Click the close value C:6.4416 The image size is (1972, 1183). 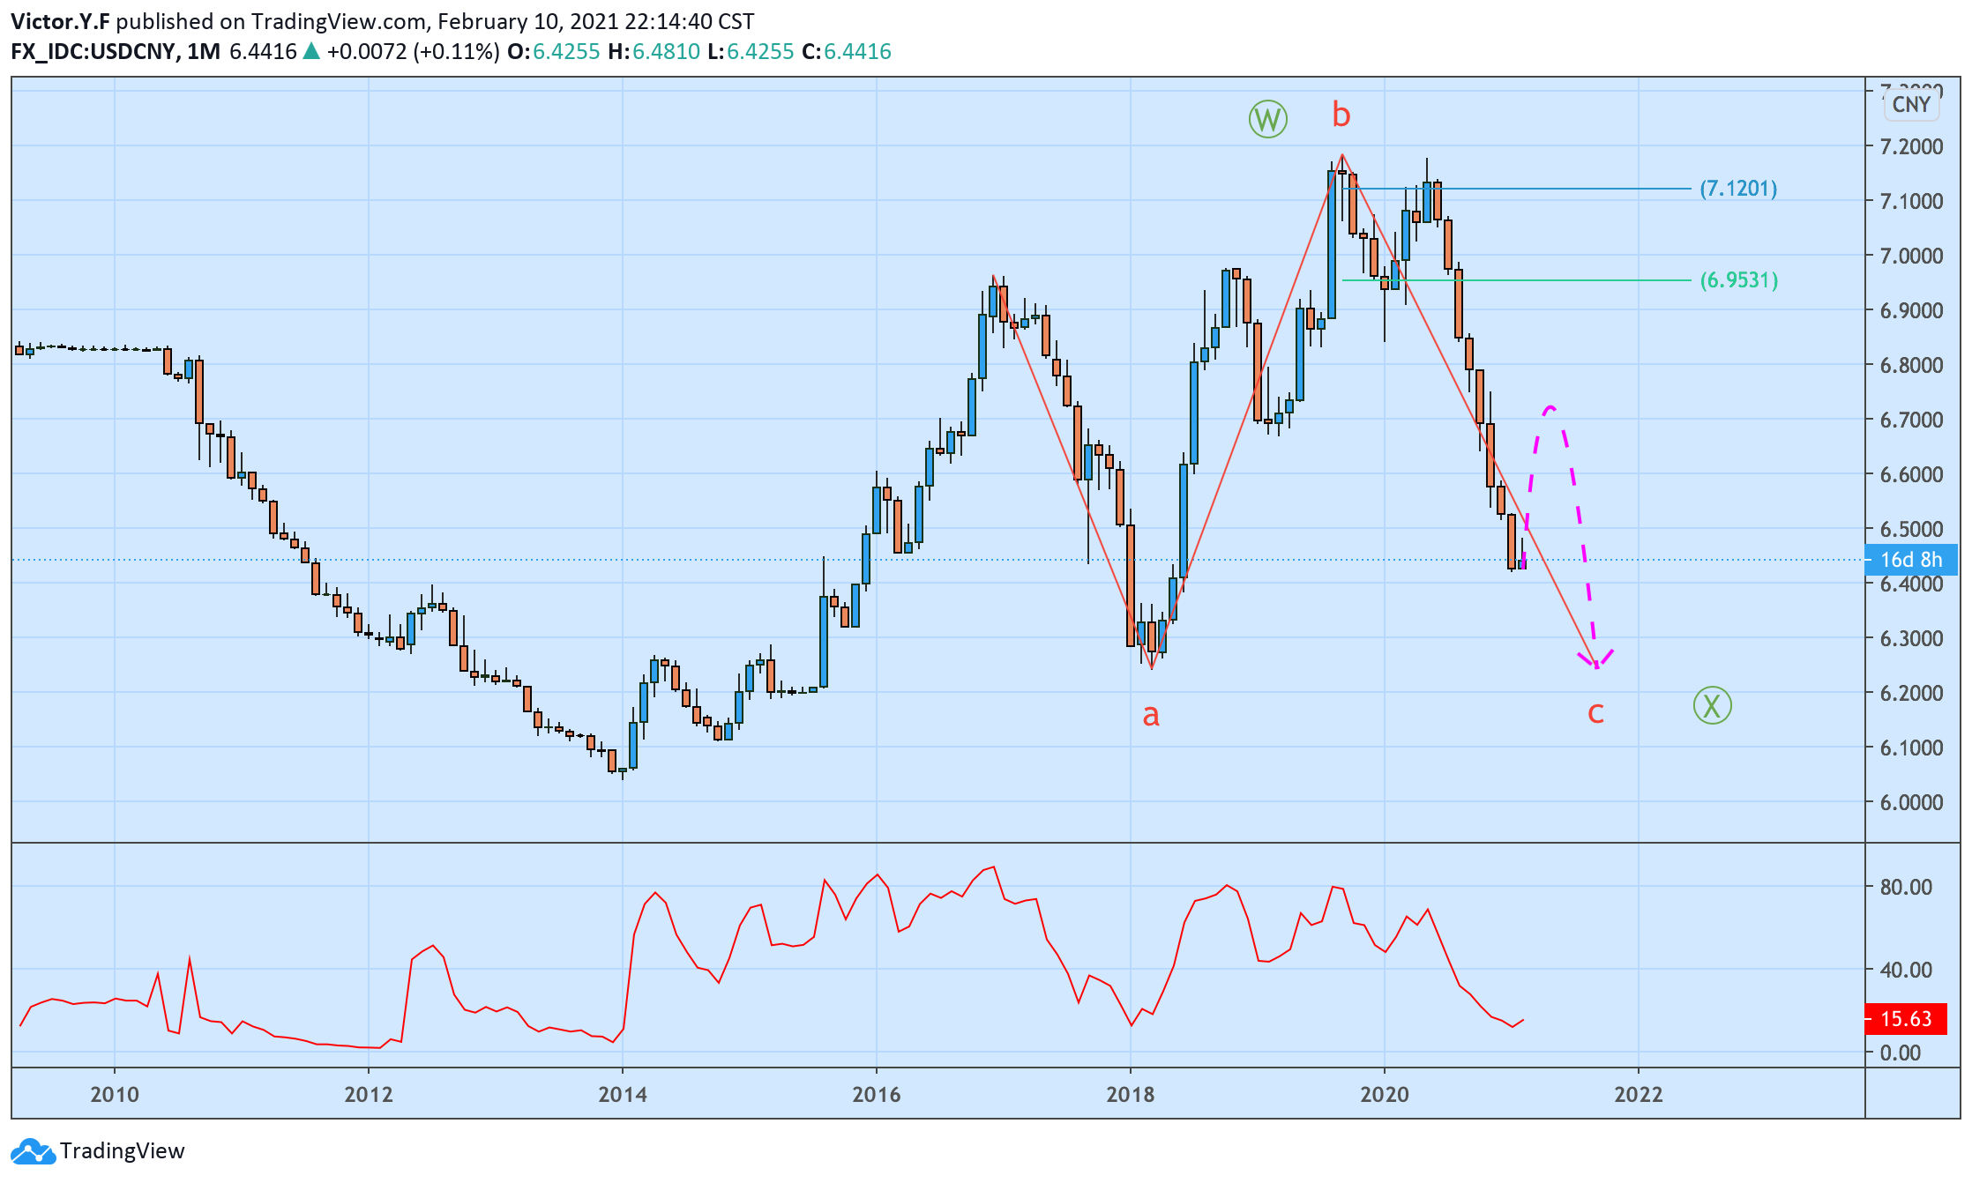coord(847,51)
